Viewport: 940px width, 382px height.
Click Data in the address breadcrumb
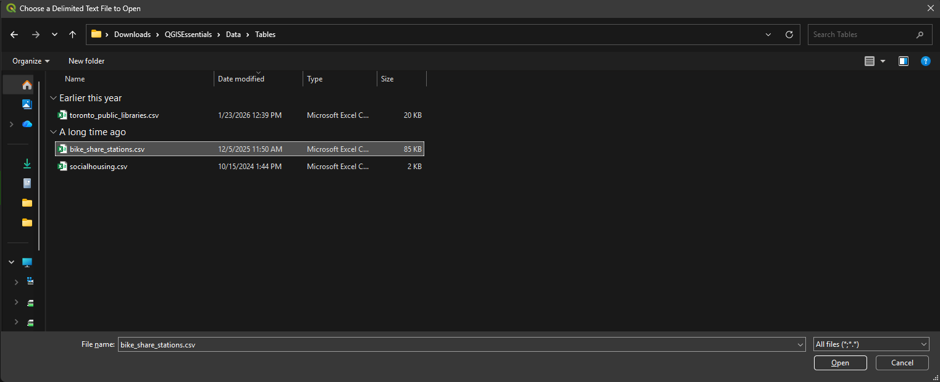[x=233, y=35]
